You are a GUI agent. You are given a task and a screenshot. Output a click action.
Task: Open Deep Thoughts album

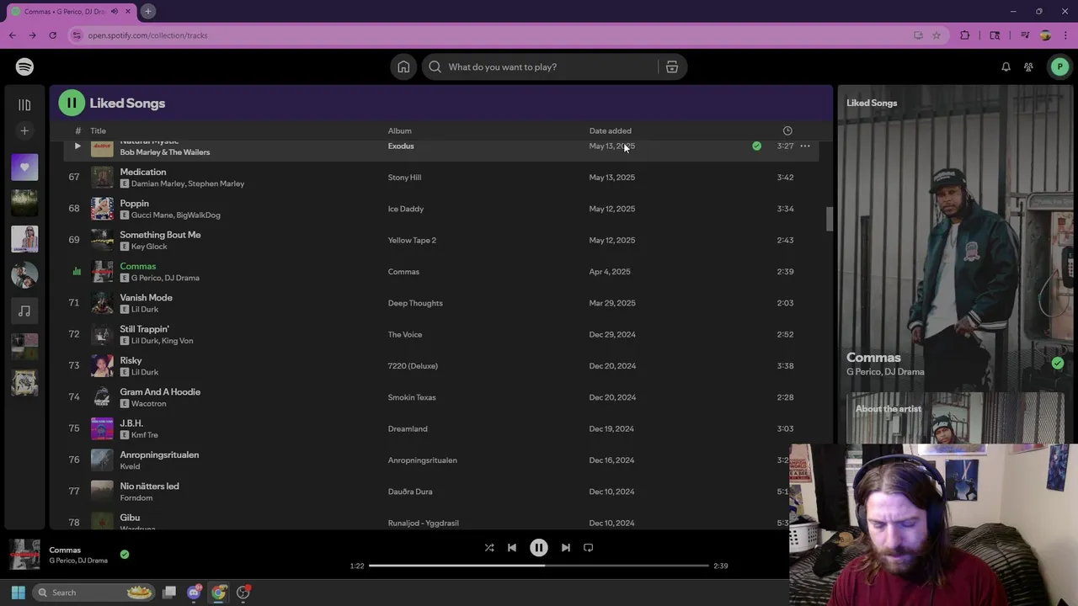[x=415, y=303]
